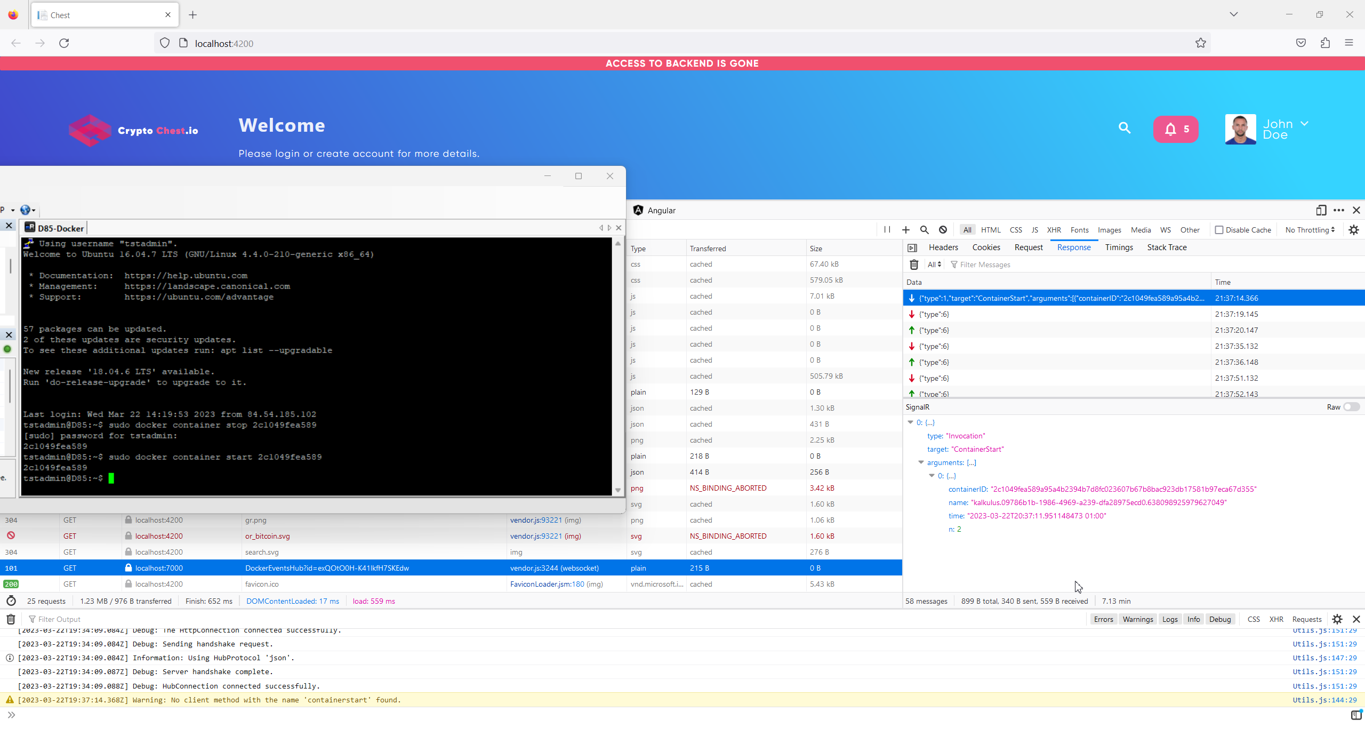
Task: Clear WebSocket messages with trash icon
Action: [x=914, y=265]
